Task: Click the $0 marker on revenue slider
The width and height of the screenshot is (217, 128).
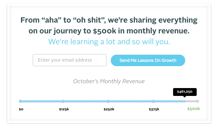Action: coord(20,101)
